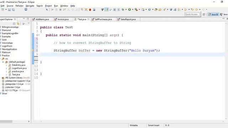Screen dimensions: 228x128
Task: Toggle Block Selection Mode icon
Action: pyautogui.click(x=115, y=10)
